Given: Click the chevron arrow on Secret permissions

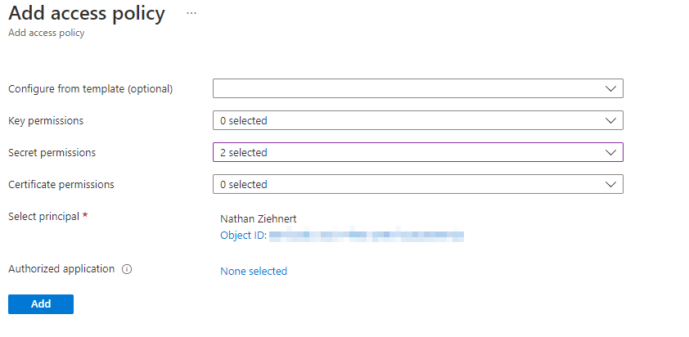Looking at the screenshot, I should point(610,152).
